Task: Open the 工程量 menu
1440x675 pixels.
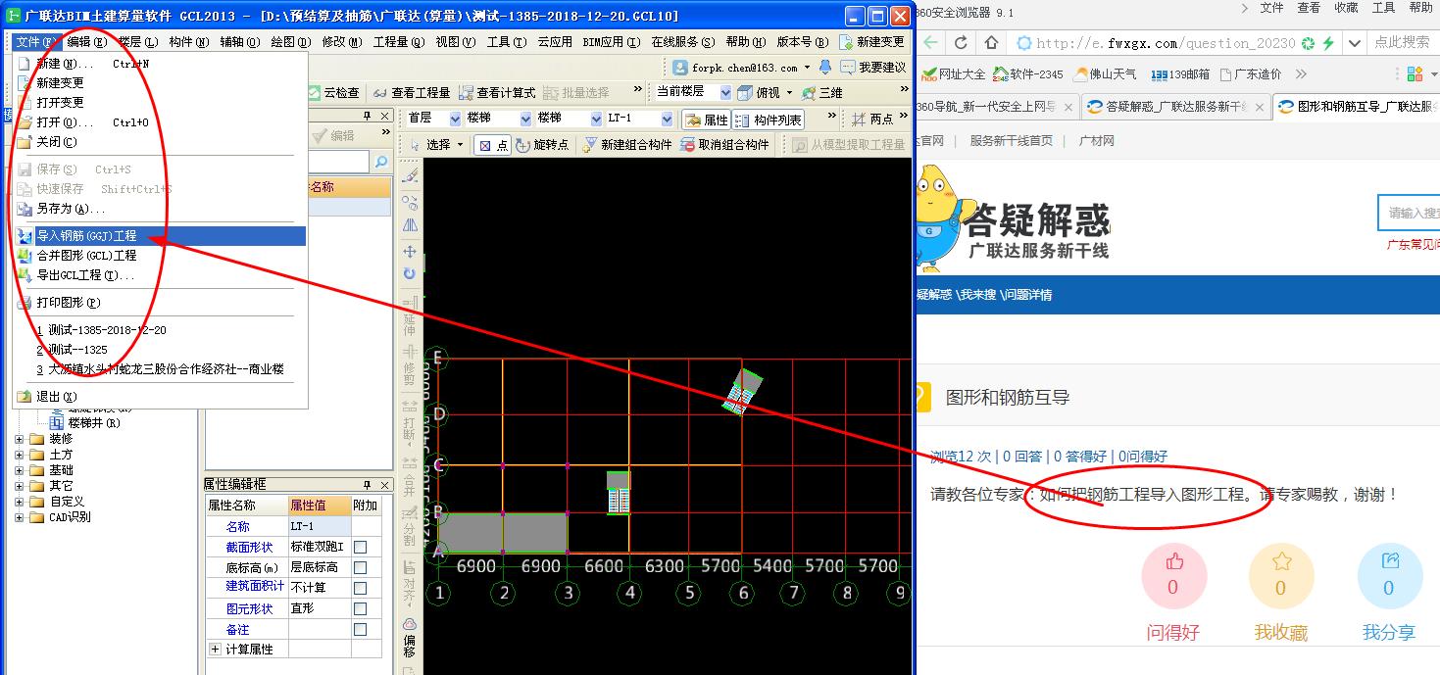Action: (x=398, y=42)
